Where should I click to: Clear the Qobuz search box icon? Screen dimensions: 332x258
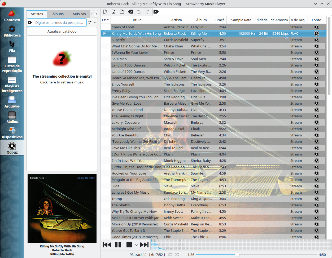pyautogui.click(x=30, y=23)
